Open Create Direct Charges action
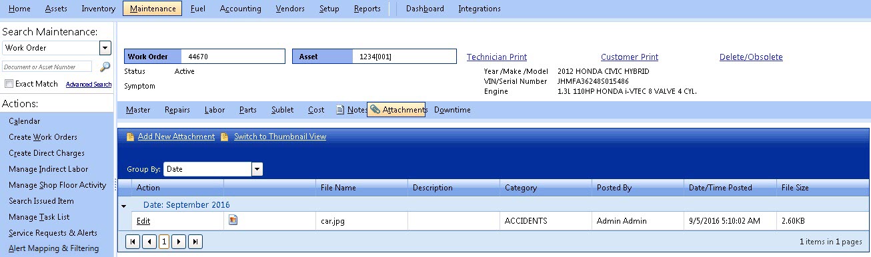This screenshot has width=871, height=257. [47, 153]
